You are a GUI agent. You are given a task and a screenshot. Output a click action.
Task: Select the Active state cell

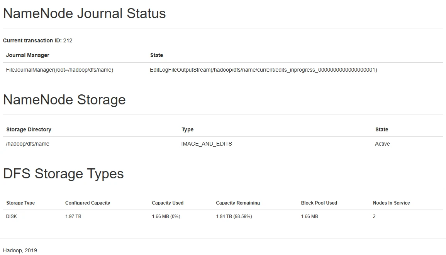[x=382, y=144]
